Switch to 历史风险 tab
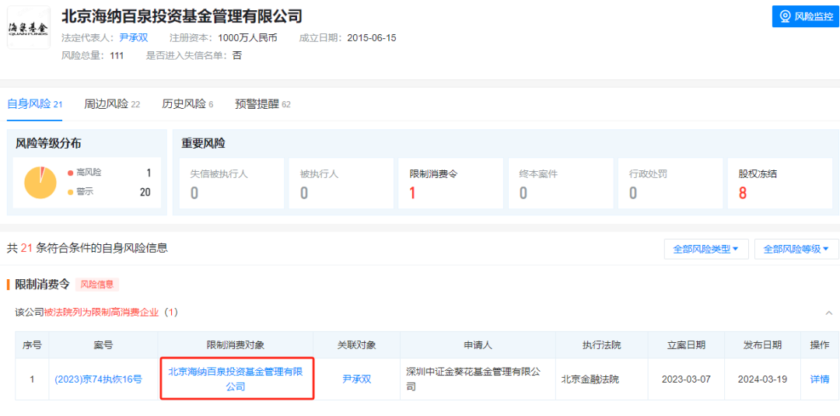 187,104
